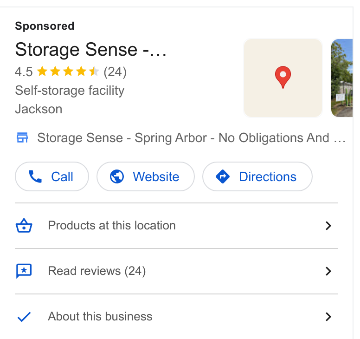
Task: Expand the Read reviews chevron arrow
Action: click(328, 271)
